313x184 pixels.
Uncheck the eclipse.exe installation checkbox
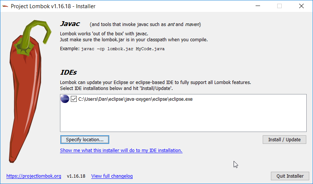click(74, 99)
